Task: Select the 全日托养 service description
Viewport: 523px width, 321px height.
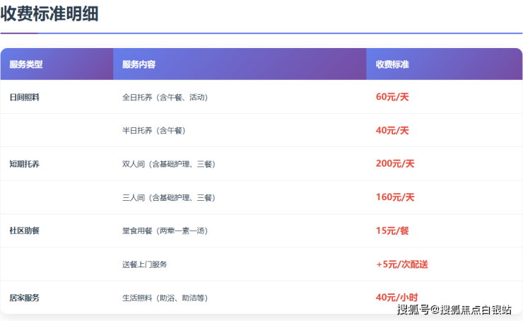Action: point(166,98)
